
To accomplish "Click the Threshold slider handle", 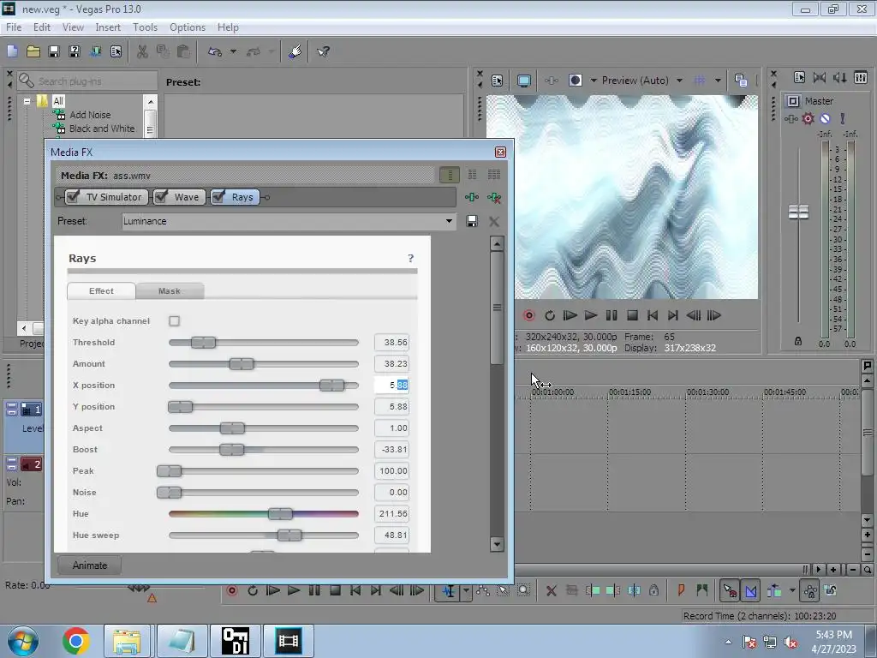I will [203, 343].
